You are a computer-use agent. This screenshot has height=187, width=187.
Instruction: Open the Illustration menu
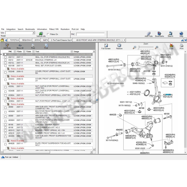(65, 29)
